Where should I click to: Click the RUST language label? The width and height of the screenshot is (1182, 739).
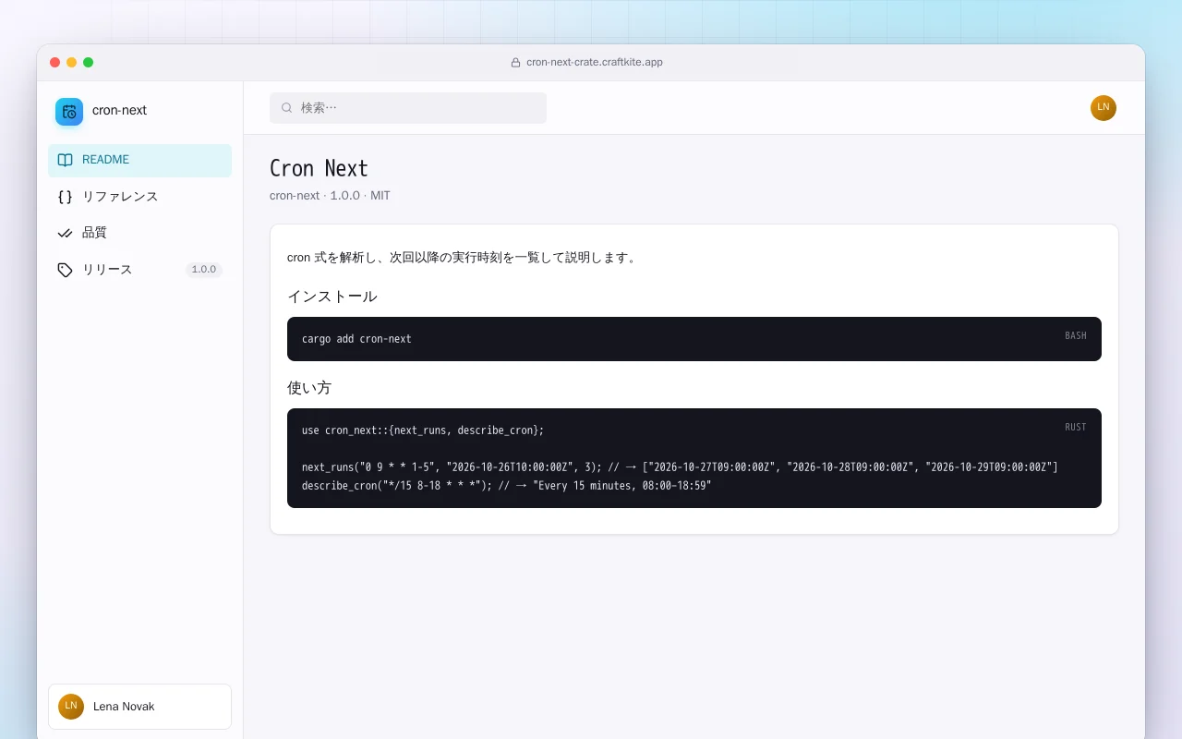(1076, 428)
